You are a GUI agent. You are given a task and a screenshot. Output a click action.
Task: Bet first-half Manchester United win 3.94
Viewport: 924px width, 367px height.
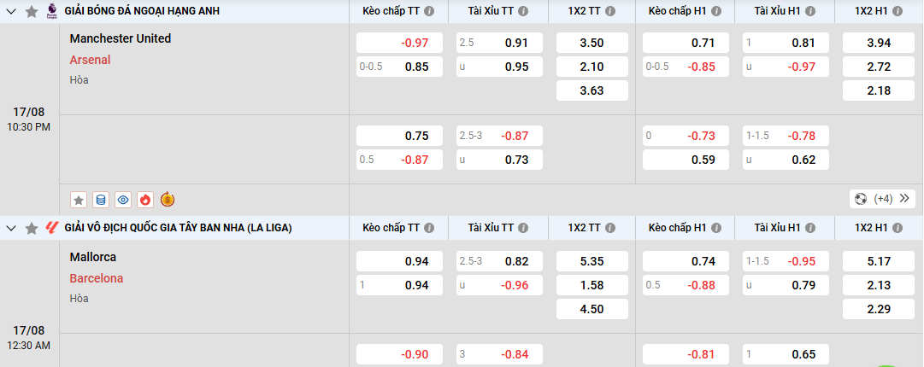coord(879,43)
